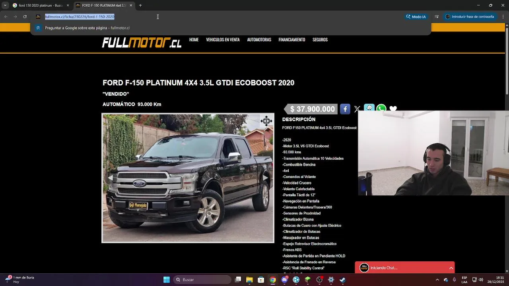Click the Iniciando Chat bar
Viewport: 509px width, 286px height.
point(404,268)
